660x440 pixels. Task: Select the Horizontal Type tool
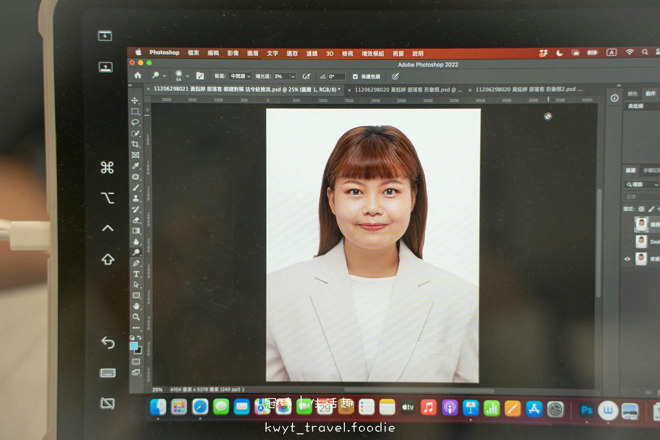click(135, 274)
